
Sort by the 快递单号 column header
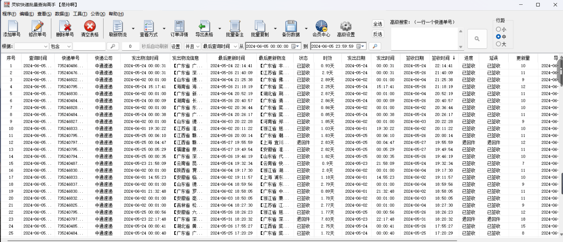coord(71,58)
